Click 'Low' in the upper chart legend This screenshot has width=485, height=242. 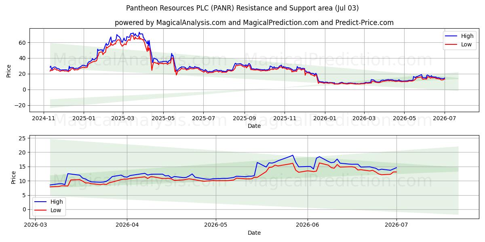[467, 44]
